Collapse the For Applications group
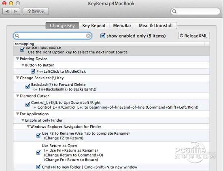This screenshot has height=171, width=223. (x=17, y=114)
